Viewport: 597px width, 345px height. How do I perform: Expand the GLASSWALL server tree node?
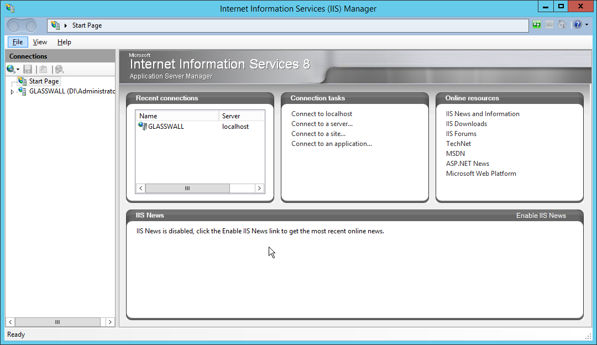click(x=12, y=92)
